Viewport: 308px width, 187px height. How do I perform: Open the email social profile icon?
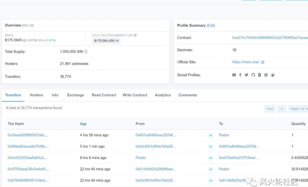click(x=234, y=75)
